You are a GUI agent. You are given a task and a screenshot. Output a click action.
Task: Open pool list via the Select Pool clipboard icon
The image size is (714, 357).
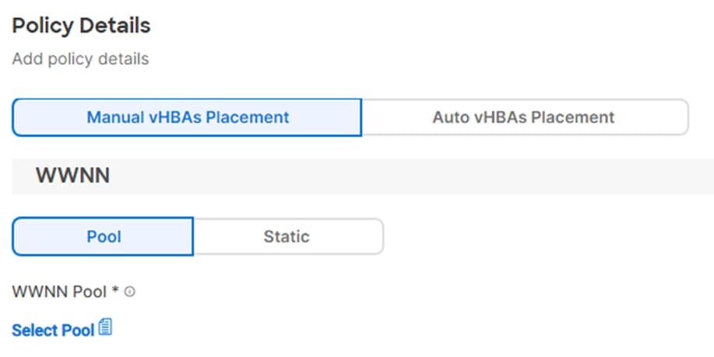[105, 327]
